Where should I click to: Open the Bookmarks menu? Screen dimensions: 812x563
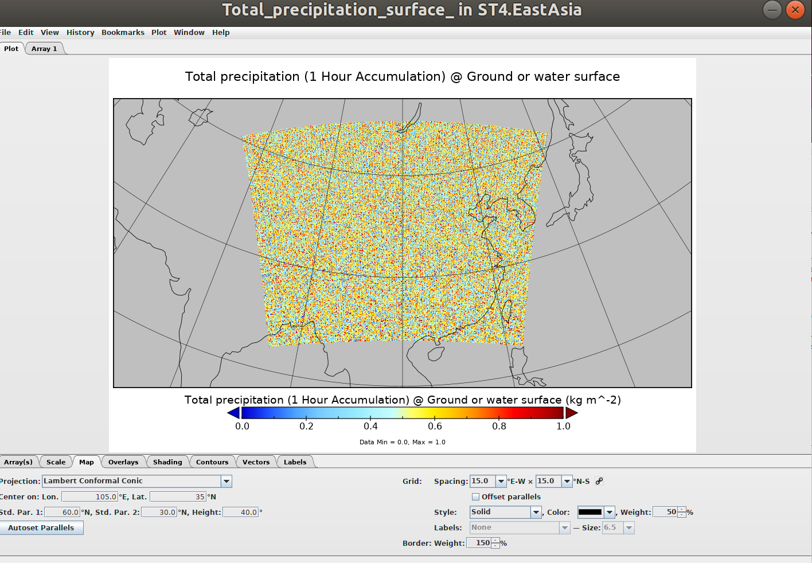[123, 33]
